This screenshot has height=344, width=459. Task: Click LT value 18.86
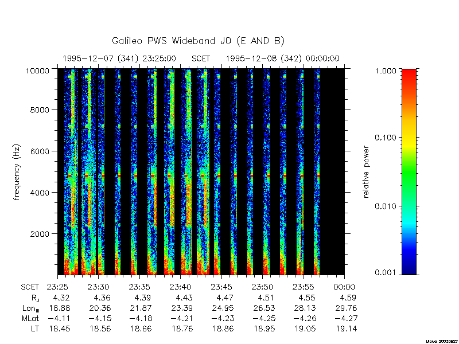pos(223,329)
